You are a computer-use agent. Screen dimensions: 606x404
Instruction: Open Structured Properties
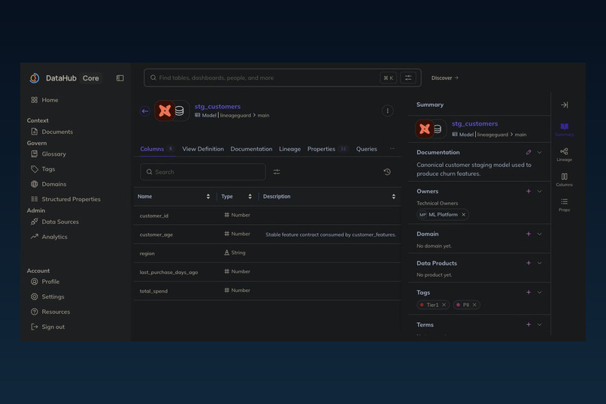click(x=65, y=199)
